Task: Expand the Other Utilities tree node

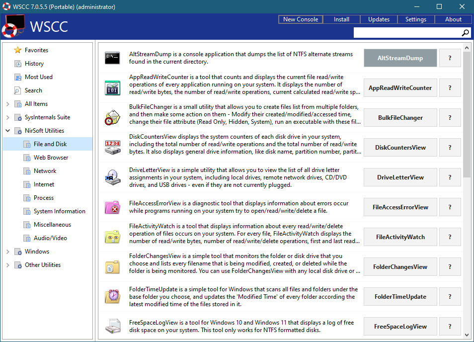Action: [8, 265]
